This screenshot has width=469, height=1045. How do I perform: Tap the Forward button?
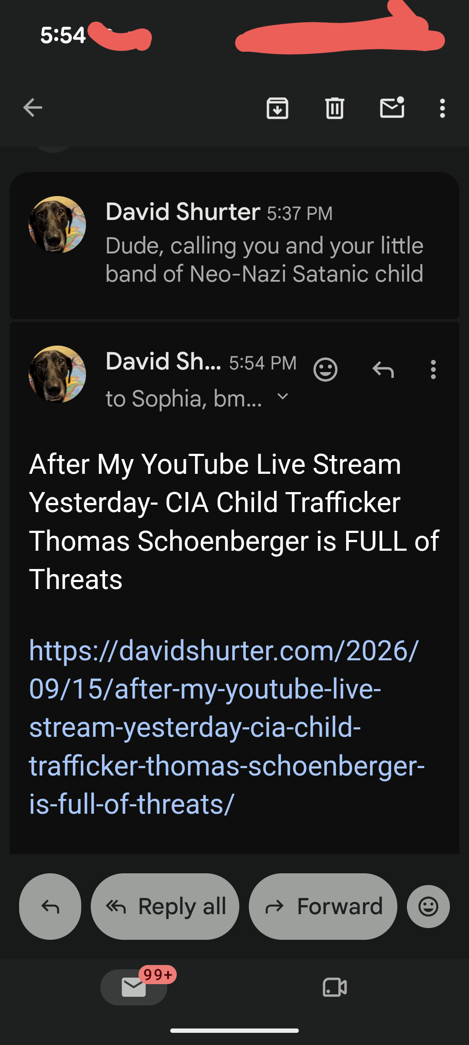click(x=323, y=906)
